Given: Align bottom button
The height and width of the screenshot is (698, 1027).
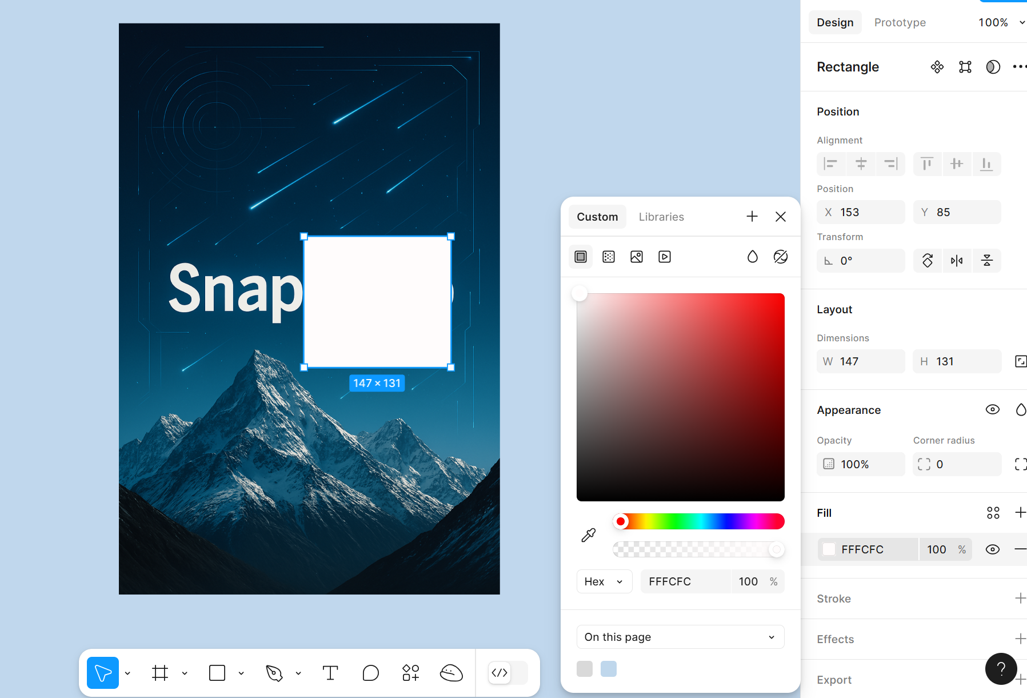Looking at the screenshot, I should coord(986,164).
